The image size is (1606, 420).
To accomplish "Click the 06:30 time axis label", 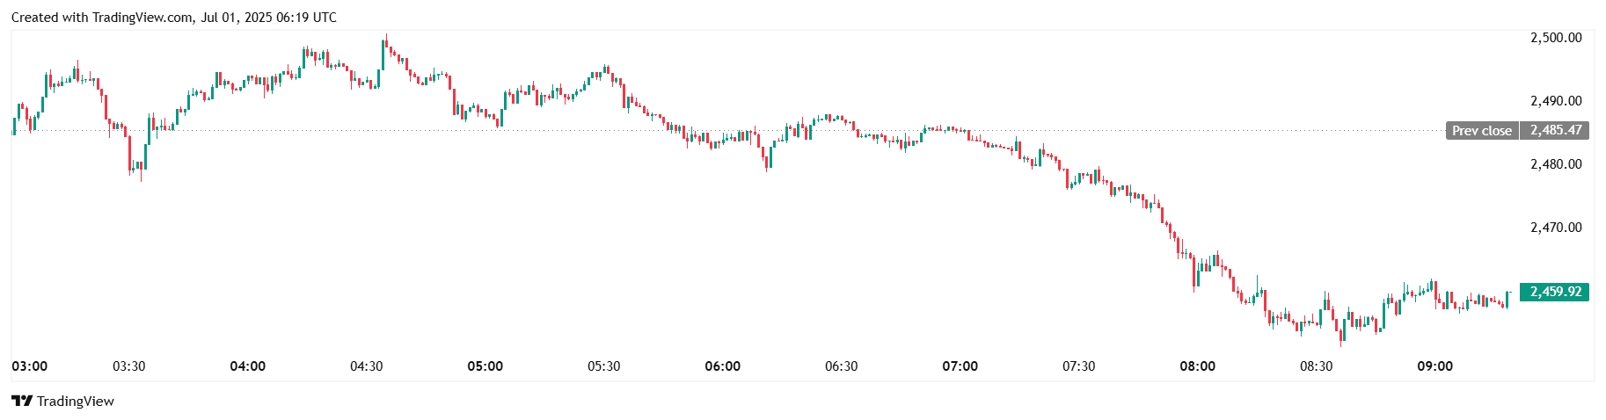I will pyautogui.click(x=842, y=366).
